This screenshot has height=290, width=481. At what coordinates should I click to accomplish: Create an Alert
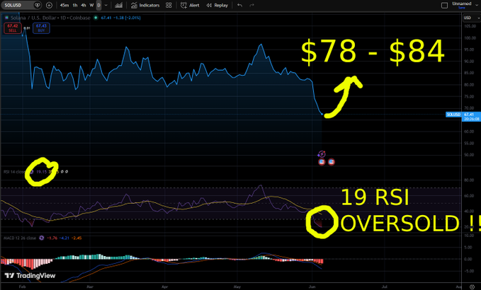pos(190,5)
